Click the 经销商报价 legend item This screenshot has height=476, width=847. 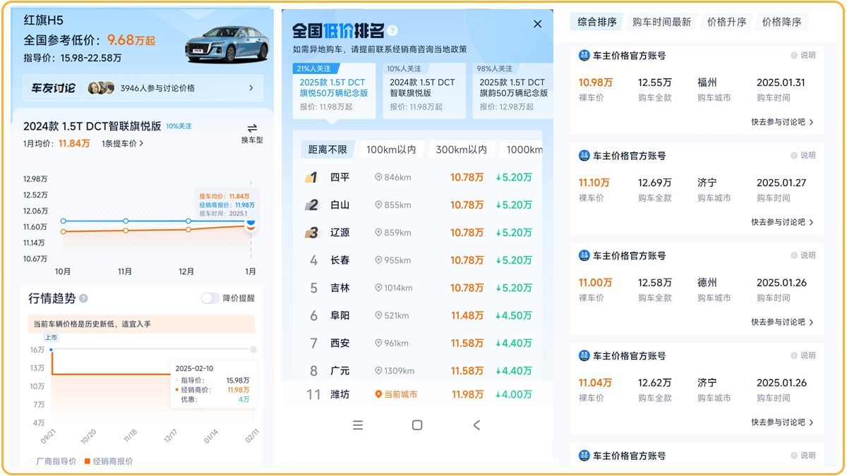[x=108, y=461]
